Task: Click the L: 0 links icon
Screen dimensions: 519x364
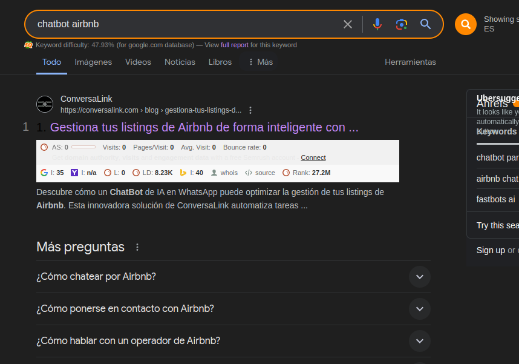Action: (108, 173)
